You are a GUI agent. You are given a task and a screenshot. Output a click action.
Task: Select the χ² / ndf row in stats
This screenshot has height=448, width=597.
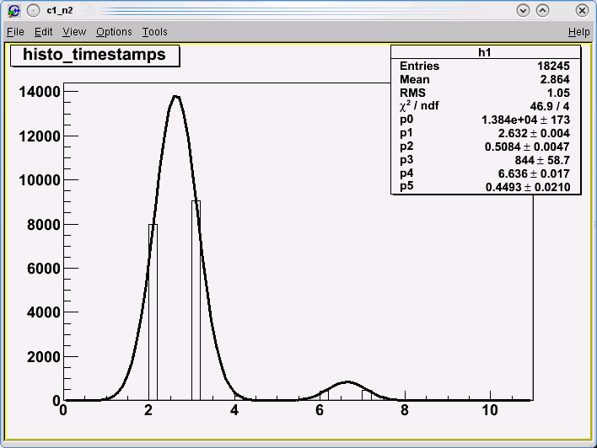pyautogui.click(x=486, y=106)
